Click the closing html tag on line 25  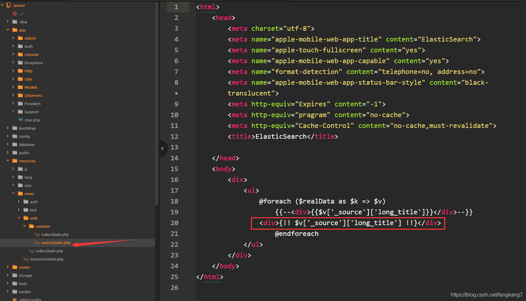[x=210, y=277]
